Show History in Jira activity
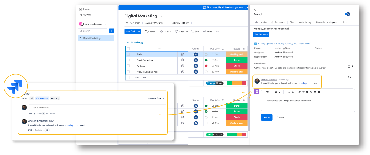Screen dimensions: 370x155 pyautogui.click(x=55, y=99)
